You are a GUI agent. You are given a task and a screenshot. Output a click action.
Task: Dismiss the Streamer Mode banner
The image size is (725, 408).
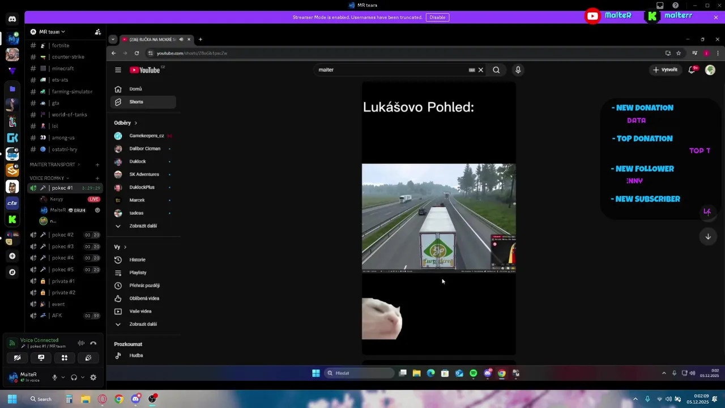pyautogui.click(x=716, y=18)
